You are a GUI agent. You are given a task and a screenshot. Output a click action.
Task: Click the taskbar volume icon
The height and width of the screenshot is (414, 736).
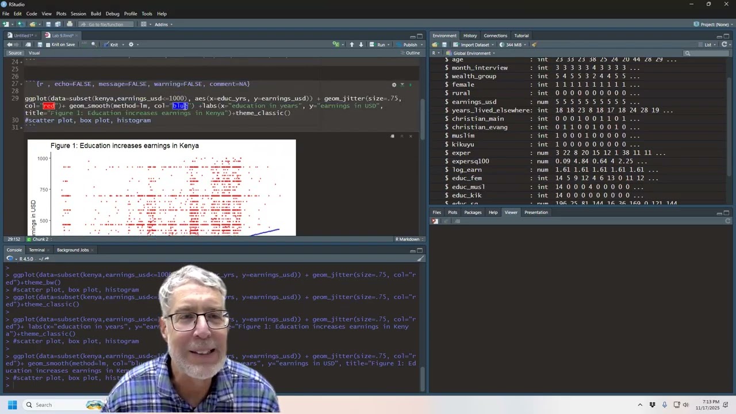point(686,405)
